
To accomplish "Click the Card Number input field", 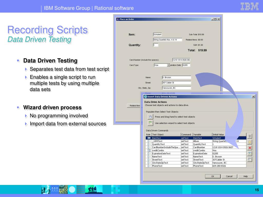I will click(181, 60).
